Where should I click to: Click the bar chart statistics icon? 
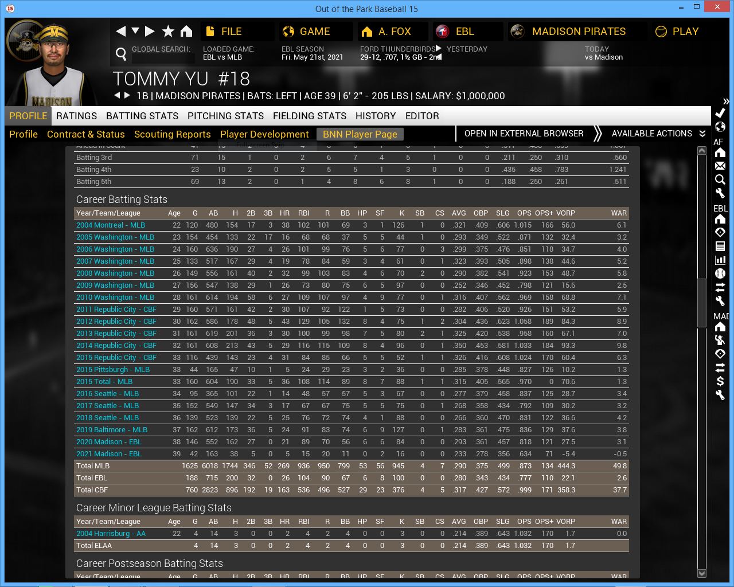720,260
